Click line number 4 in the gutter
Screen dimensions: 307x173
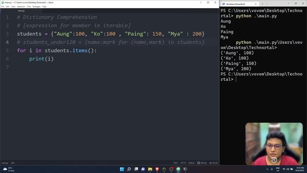[7, 42]
